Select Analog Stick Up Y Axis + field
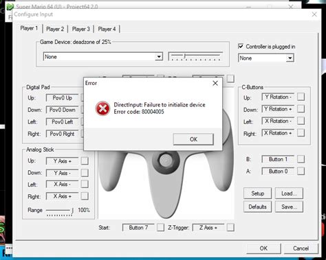 pyautogui.click(x=62, y=161)
